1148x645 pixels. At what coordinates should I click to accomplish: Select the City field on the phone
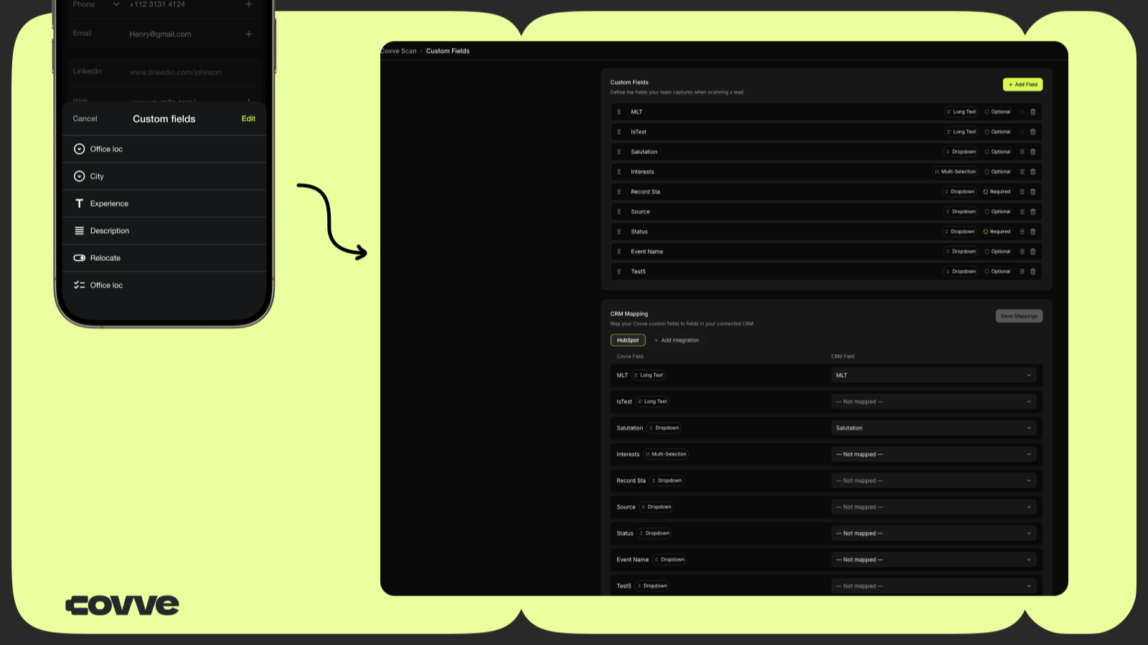(x=164, y=176)
